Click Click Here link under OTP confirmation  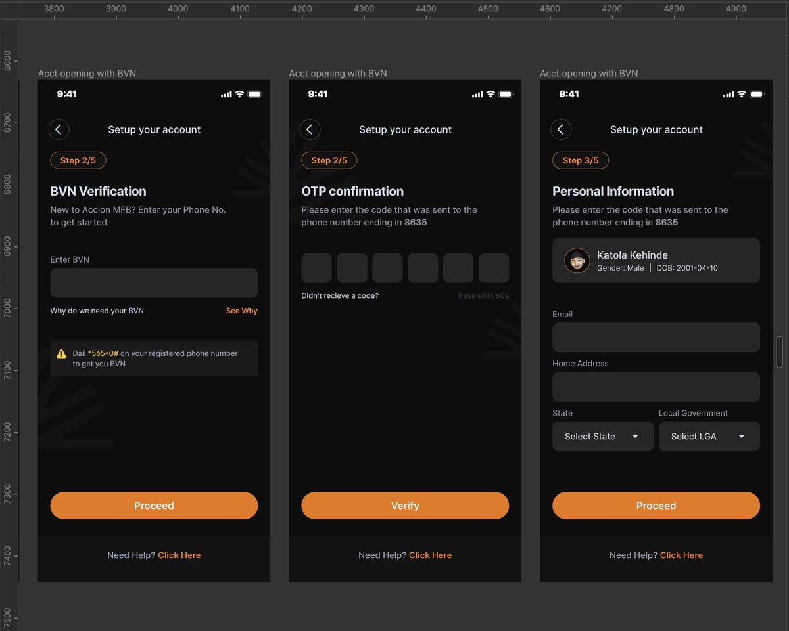tap(431, 555)
